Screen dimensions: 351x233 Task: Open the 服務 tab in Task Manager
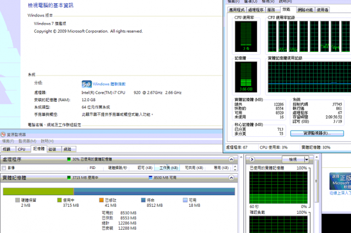(x=273, y=10)
